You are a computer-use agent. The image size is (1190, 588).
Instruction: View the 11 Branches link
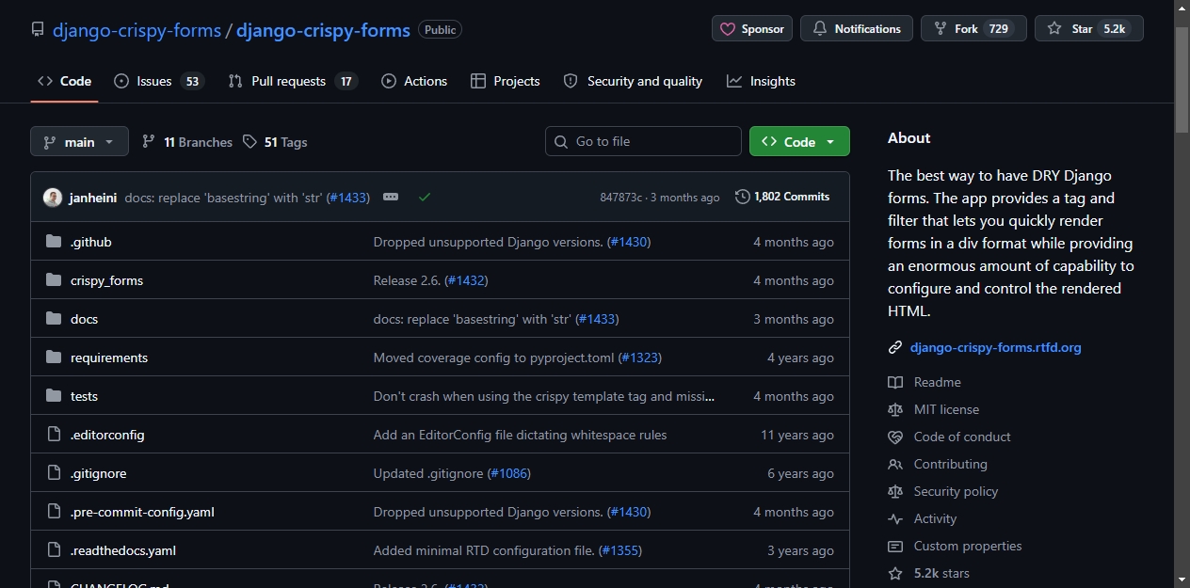pyautogui.click(x=187, y=142)
